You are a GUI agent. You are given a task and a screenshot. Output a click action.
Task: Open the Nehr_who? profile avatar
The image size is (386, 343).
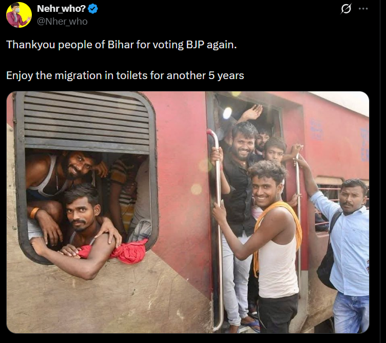(x=18, y=15)
